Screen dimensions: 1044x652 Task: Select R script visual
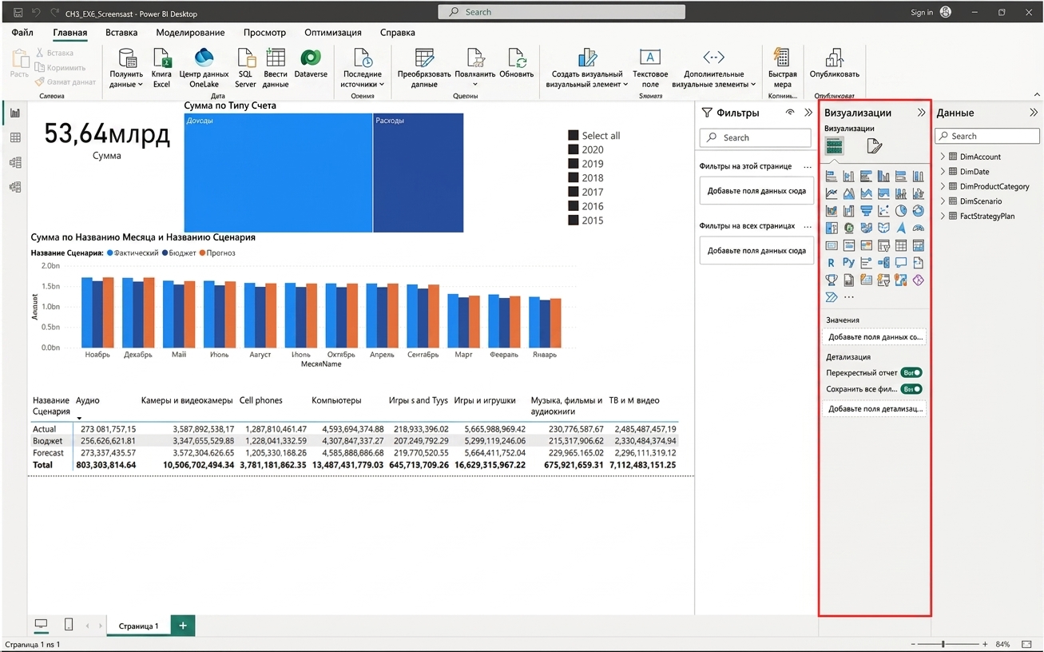pyautogui.click(x=832, y=263)
